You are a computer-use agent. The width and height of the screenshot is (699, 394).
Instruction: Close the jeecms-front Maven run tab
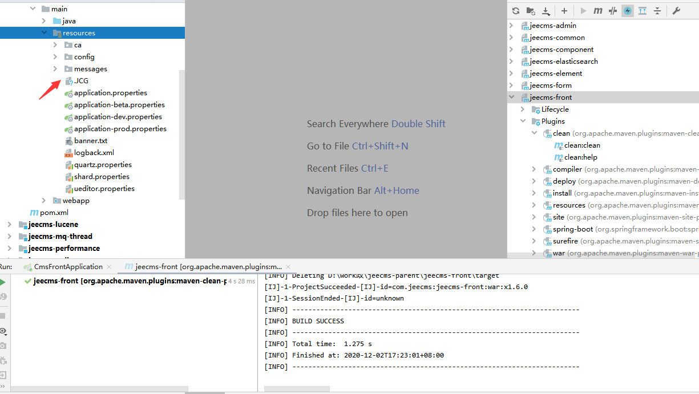288,267
